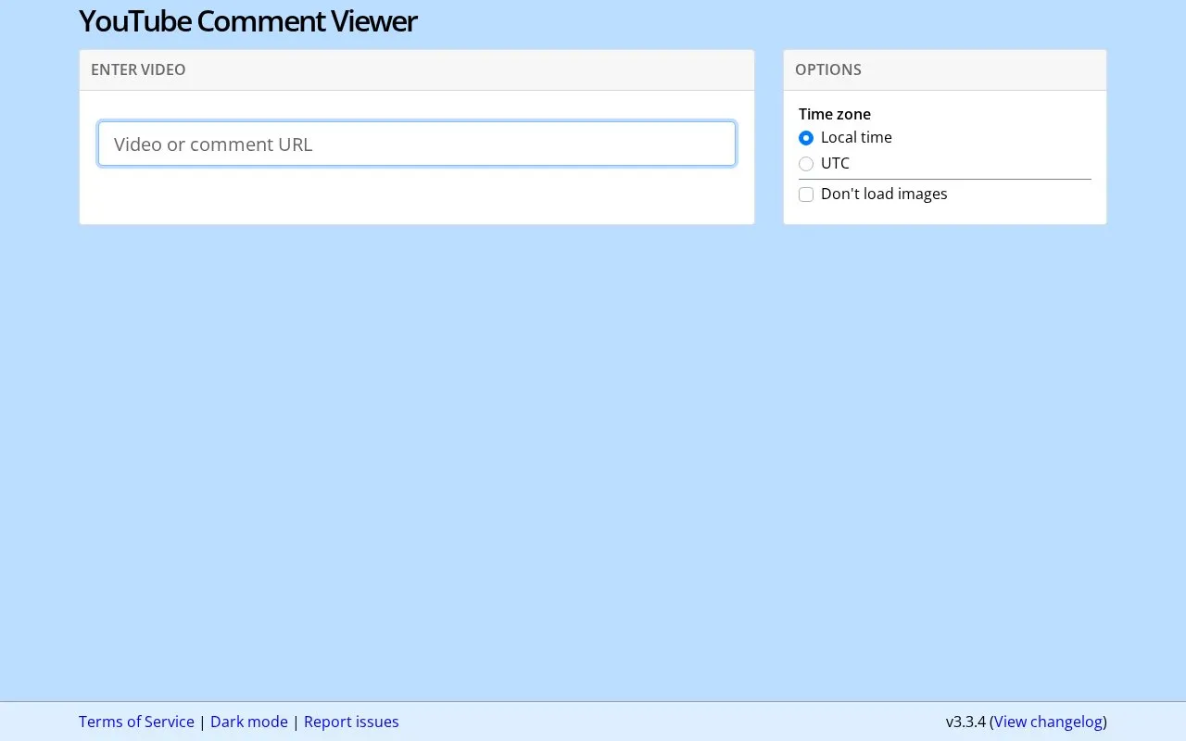Open the Terms of Service link
The height and width of the screenshot is (741, 1186).
click(136, 722)
